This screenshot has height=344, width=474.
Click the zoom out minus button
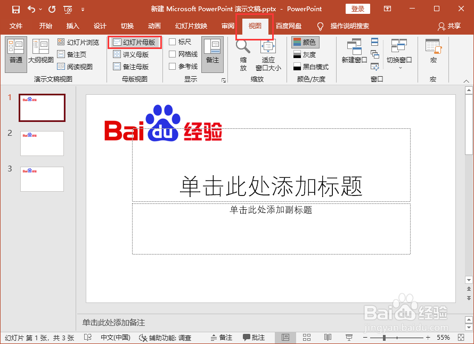[x=365, y=338]
